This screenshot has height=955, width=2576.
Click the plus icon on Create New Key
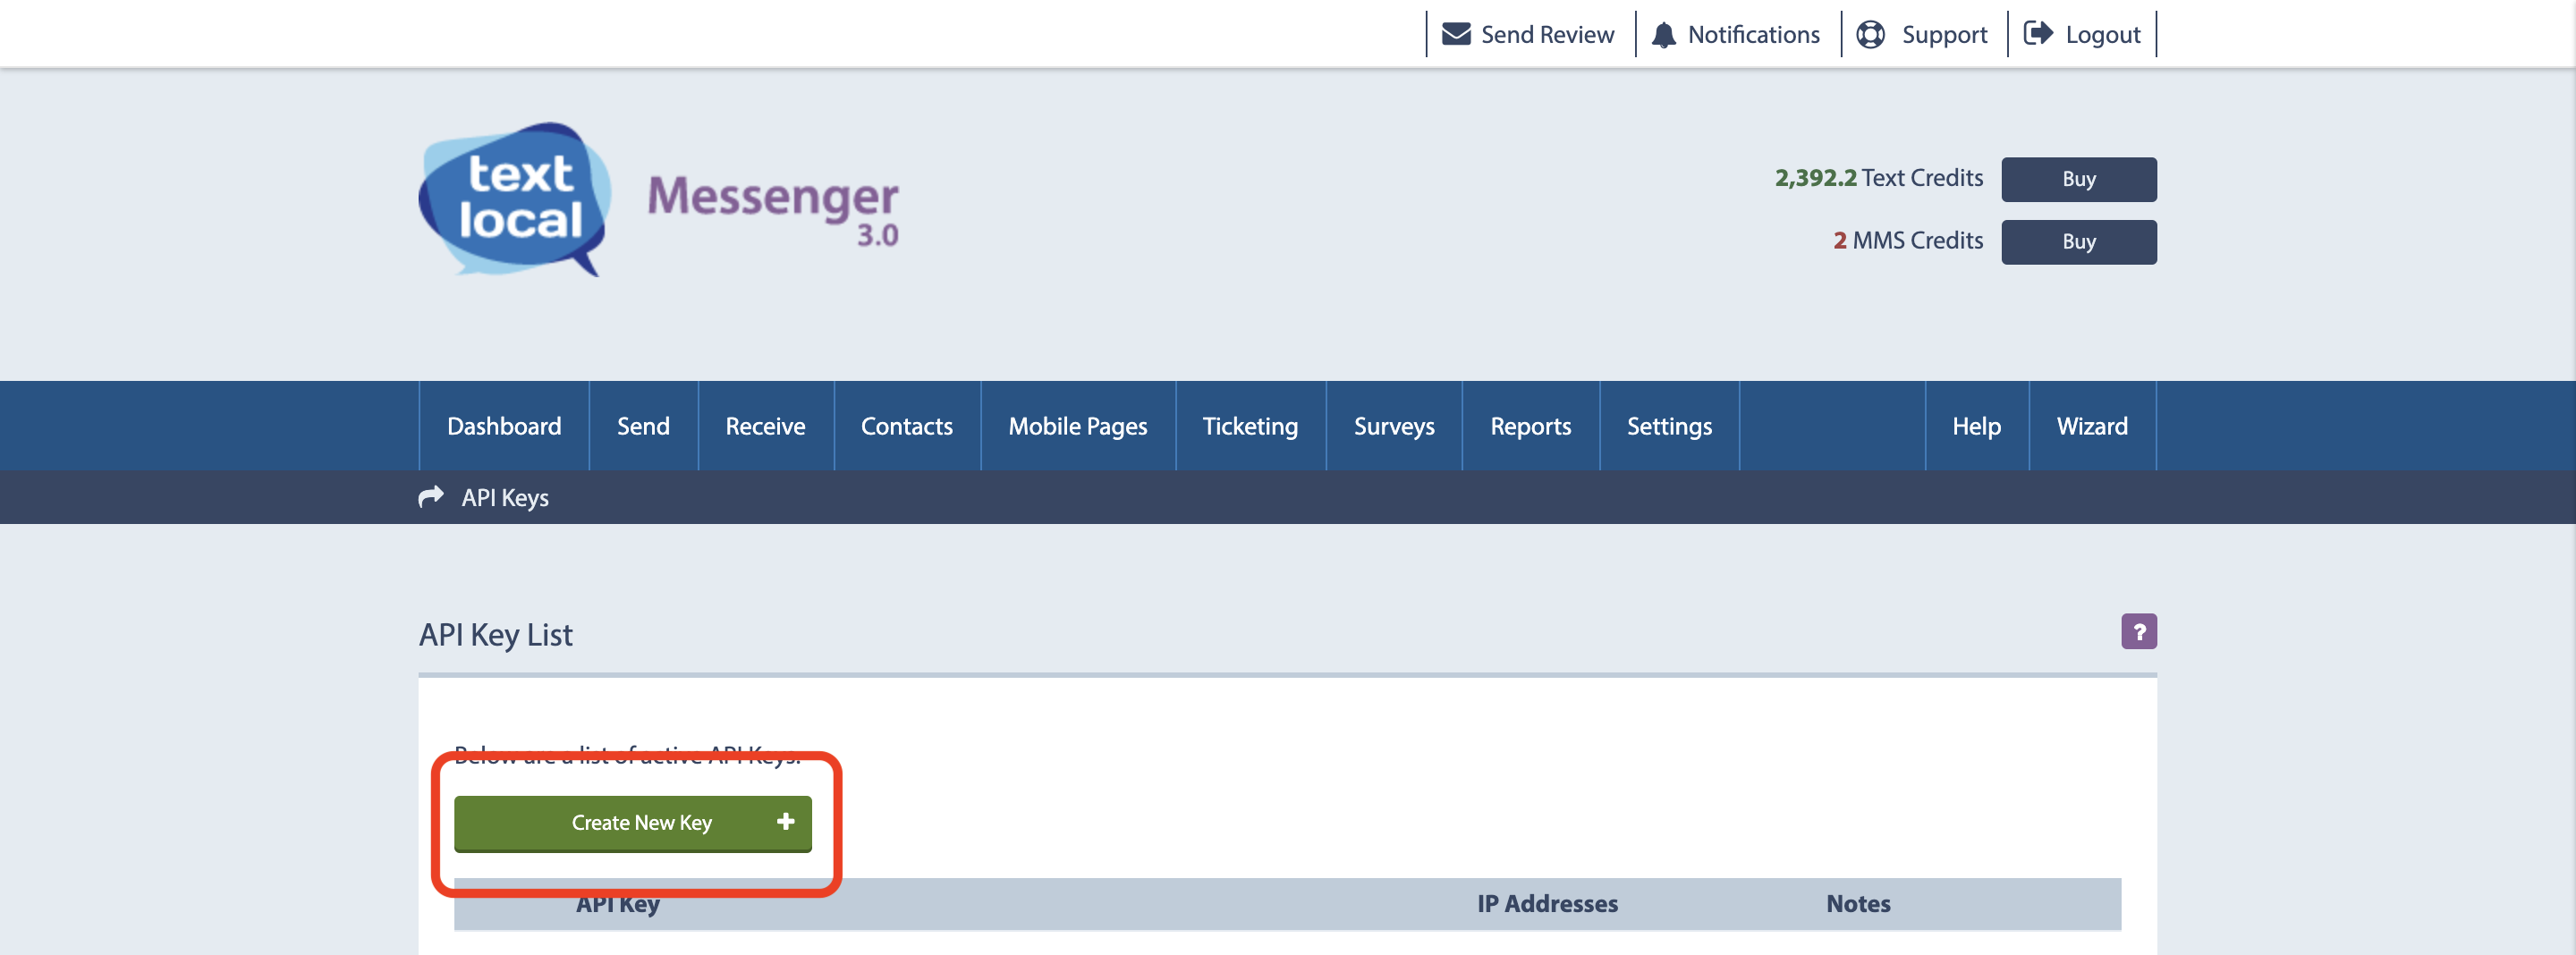[786, 822]
